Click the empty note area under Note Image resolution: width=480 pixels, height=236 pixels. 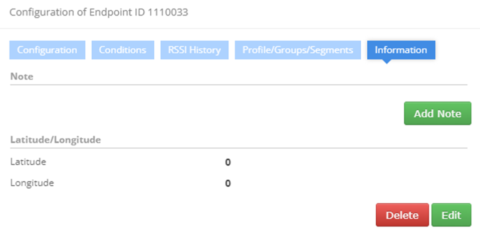tap(200, 107)
